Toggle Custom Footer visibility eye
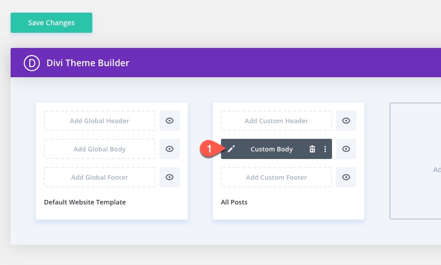 coord(346,177)
